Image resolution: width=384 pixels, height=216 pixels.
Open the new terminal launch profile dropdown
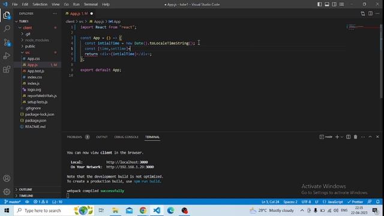(x=342, y=137)
